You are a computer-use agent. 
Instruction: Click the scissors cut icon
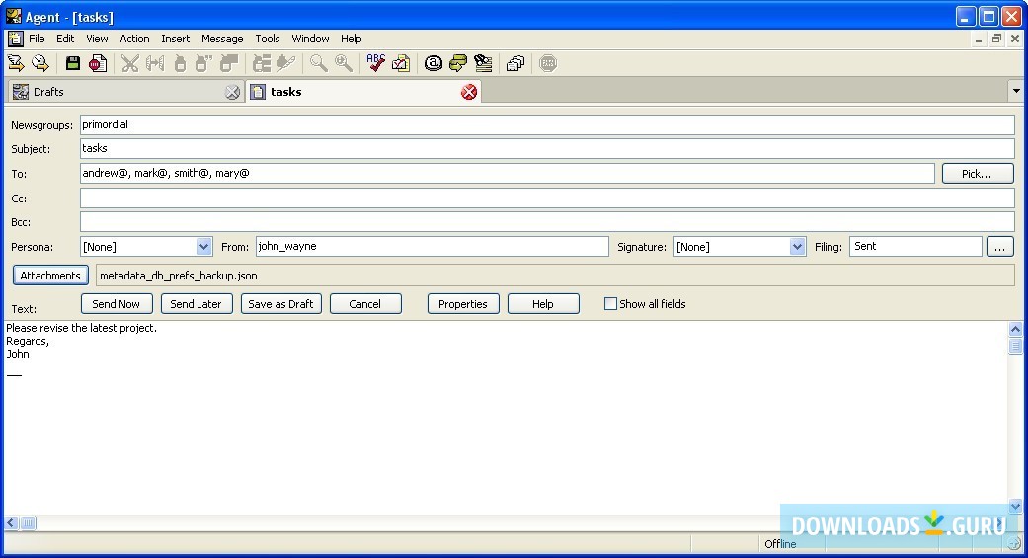(x=129, y=63)
